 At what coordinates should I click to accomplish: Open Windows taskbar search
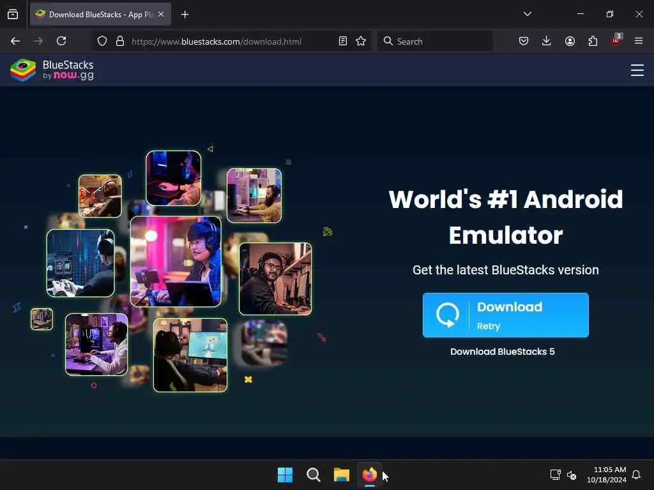pyautogui.click(x=313, y=475)
